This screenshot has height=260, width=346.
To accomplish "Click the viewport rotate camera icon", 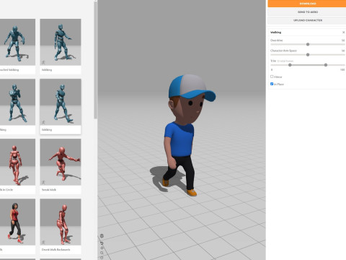I will pyautogui.click(x=102, y=243).
